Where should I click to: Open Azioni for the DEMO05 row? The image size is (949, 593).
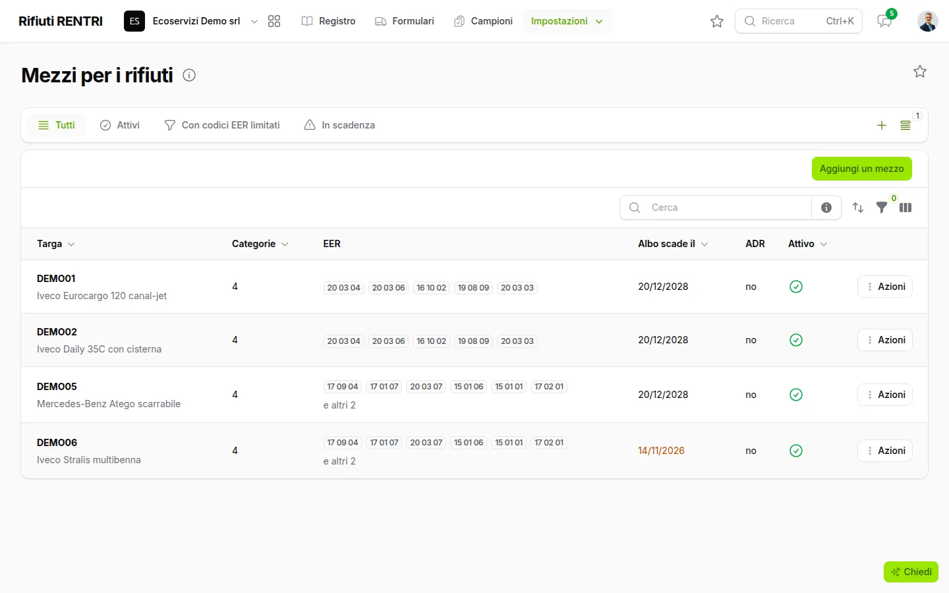885,395
